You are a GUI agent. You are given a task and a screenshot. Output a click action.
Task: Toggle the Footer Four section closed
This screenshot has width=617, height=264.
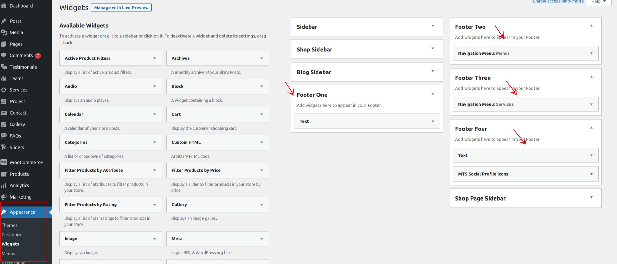[x=591, y=128]
